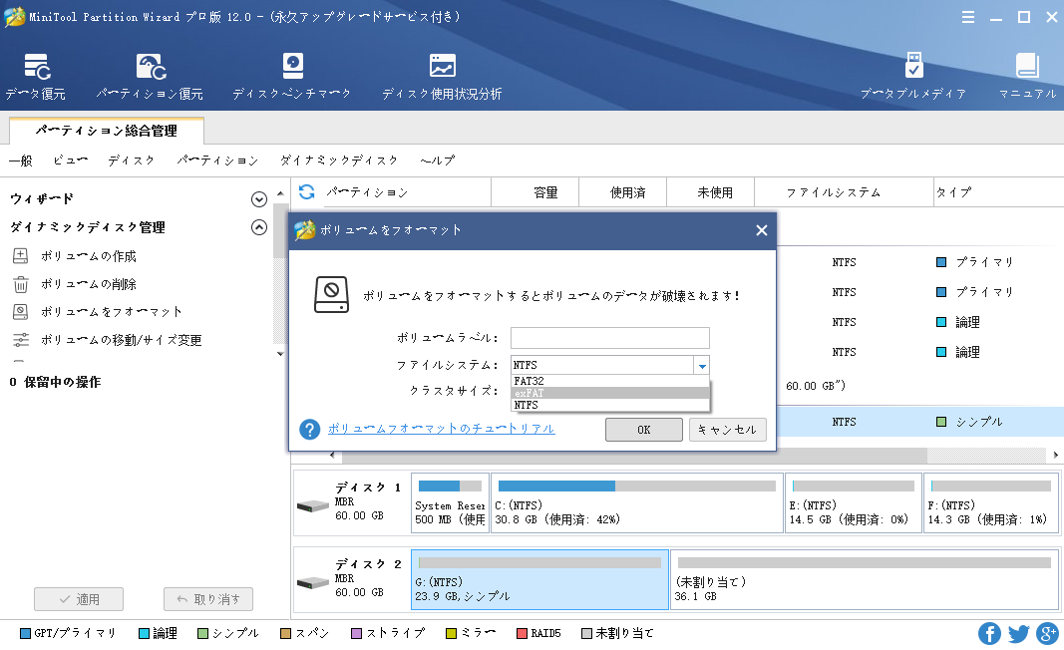Image resolution: width=1064 pixels, height=650 pixels.
Task: Expand the ウィザード section
Action: tap(259, 198)
